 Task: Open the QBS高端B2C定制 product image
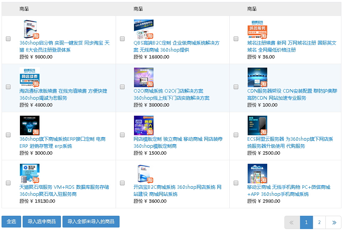143,29
